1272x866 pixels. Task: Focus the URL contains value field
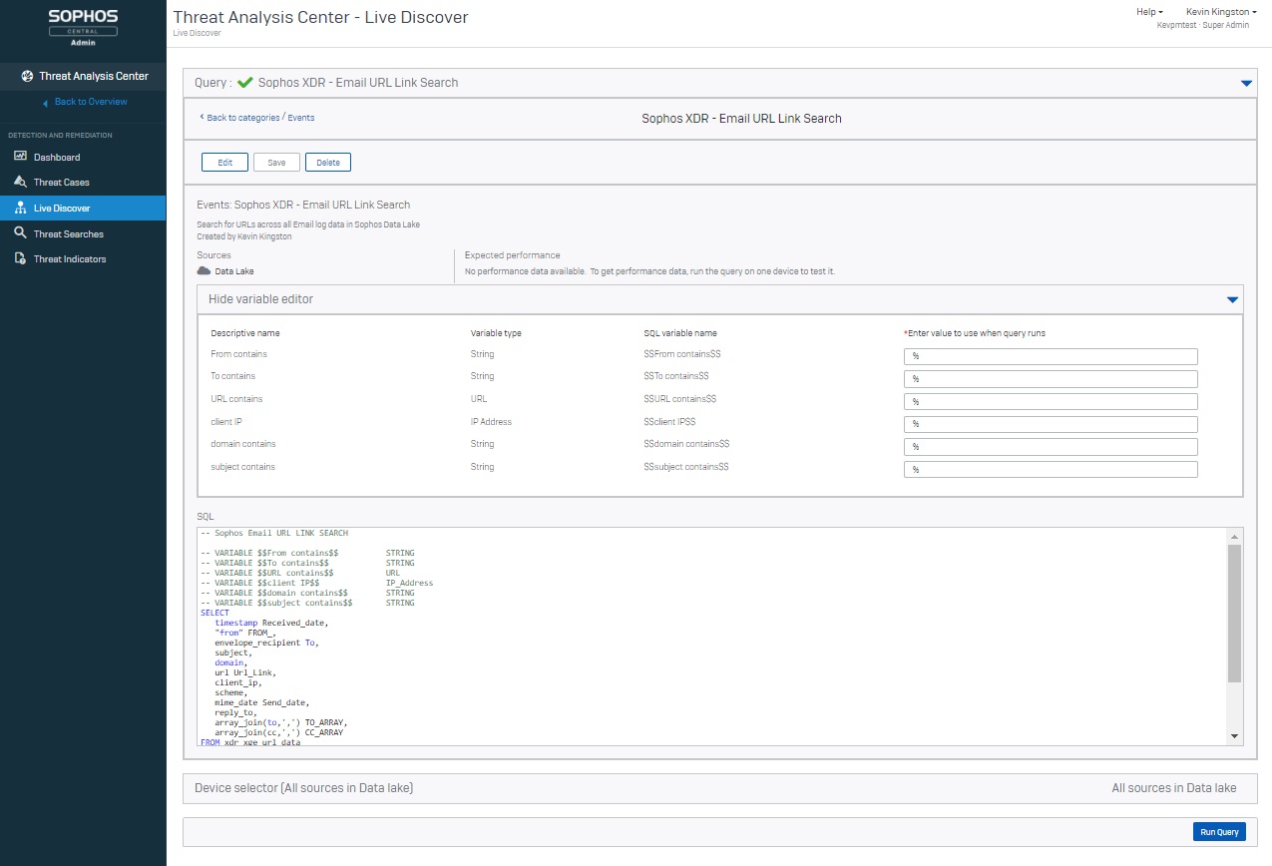click(x=1051, y=401)
